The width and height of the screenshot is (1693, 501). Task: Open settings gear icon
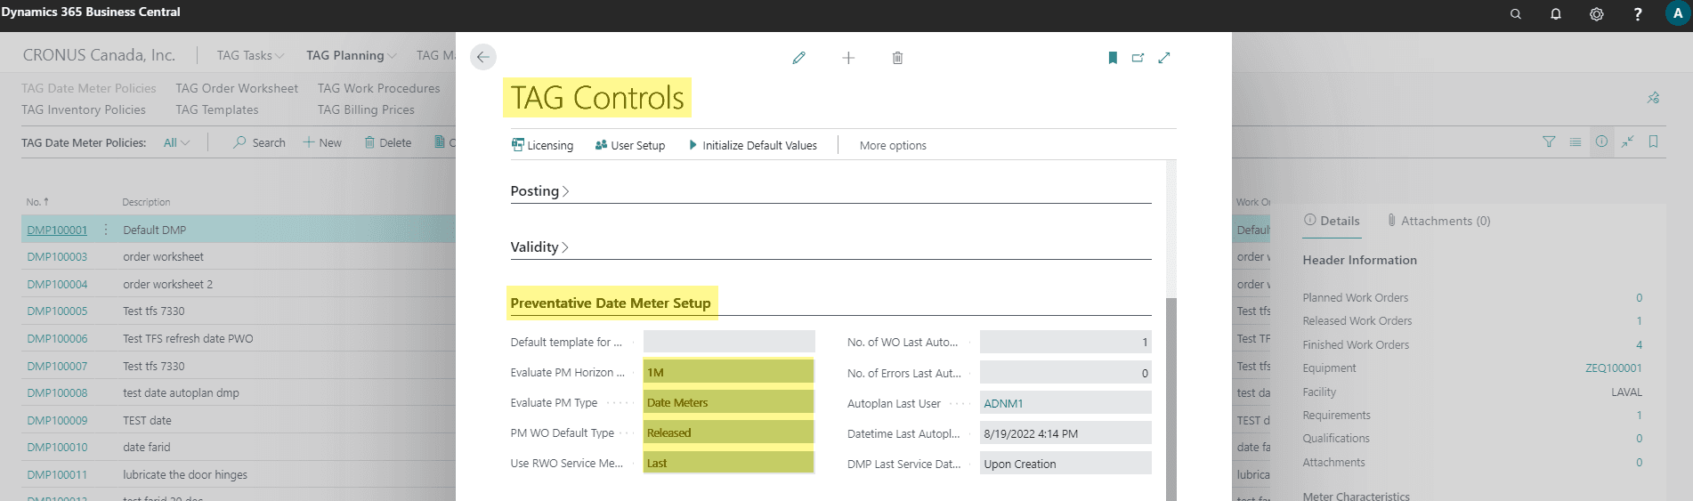[x=1597, y=14]
